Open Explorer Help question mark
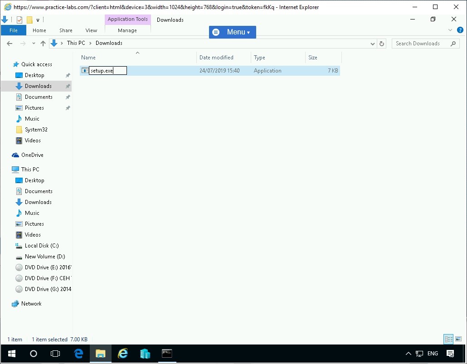 click(460, 30)
